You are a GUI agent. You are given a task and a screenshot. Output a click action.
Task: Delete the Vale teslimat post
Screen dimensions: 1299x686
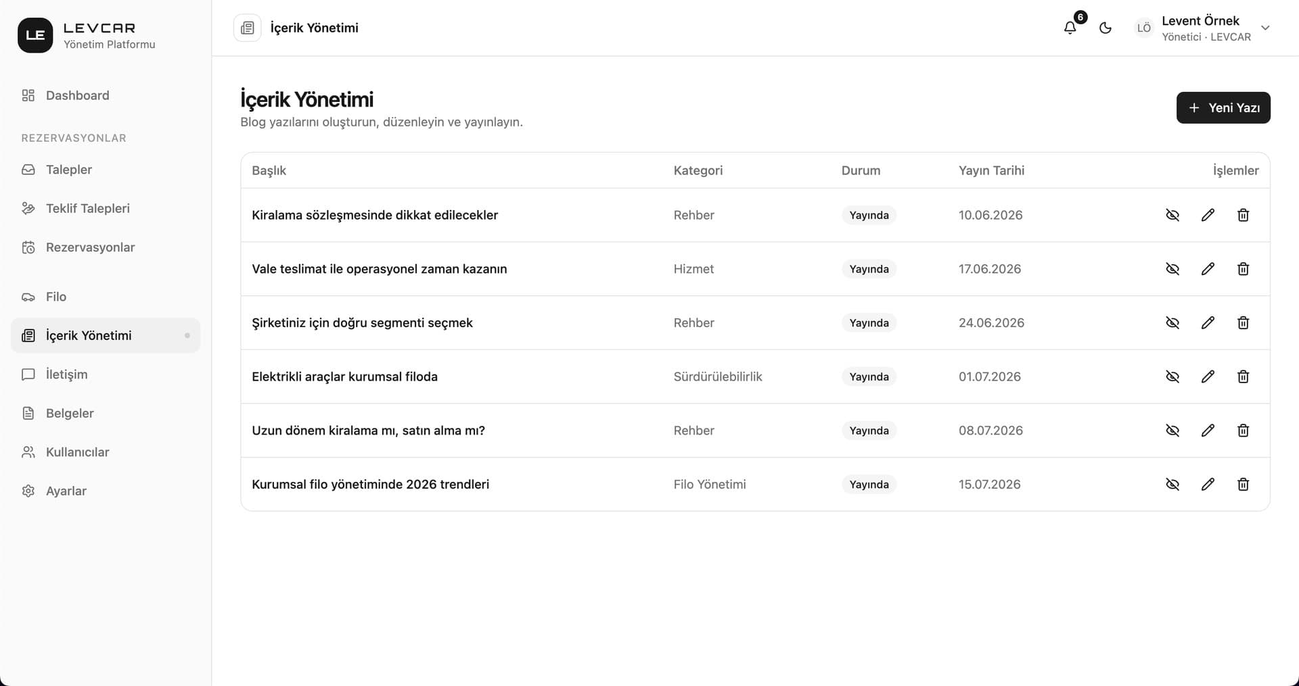pyautogui.click(x=1243, y=269)
